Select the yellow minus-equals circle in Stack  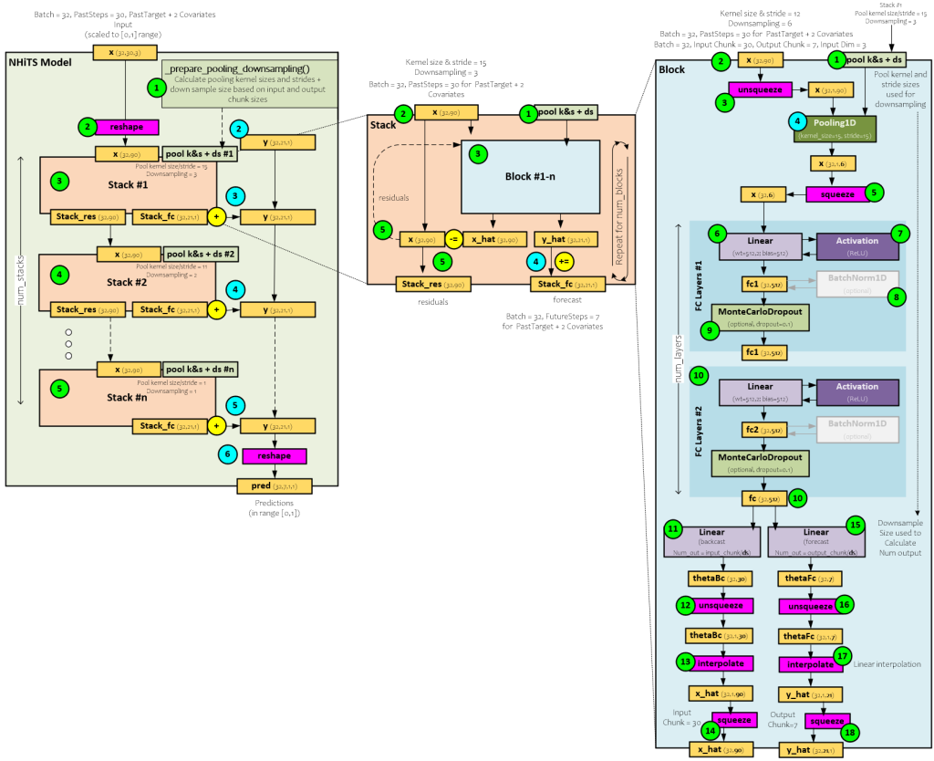[453, 239]
